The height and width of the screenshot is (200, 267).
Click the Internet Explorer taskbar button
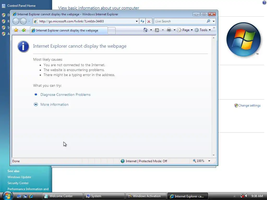(x=188, y=196)
